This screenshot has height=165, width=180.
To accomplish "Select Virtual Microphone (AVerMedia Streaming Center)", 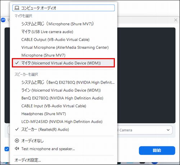I will click(63, 47).
